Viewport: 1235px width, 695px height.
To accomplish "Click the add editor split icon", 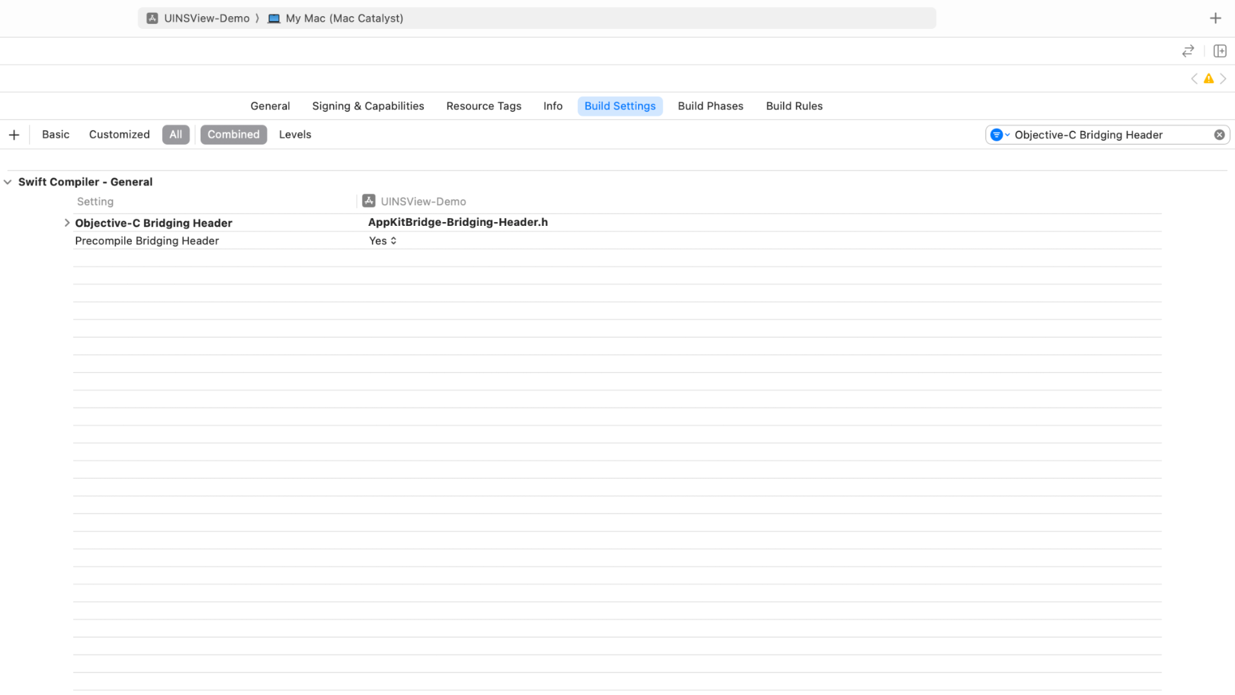I will click(x=1220, y=51).
